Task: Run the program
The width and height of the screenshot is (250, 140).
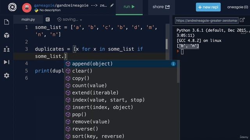Action: pyautogui.click(x=129, y=7)
